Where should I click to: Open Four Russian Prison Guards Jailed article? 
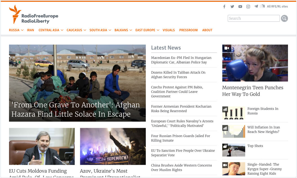click(x=181, y=138)
